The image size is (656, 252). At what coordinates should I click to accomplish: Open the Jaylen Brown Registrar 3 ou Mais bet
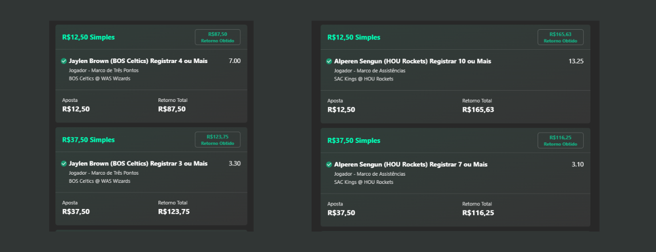[x=138, y=163]
